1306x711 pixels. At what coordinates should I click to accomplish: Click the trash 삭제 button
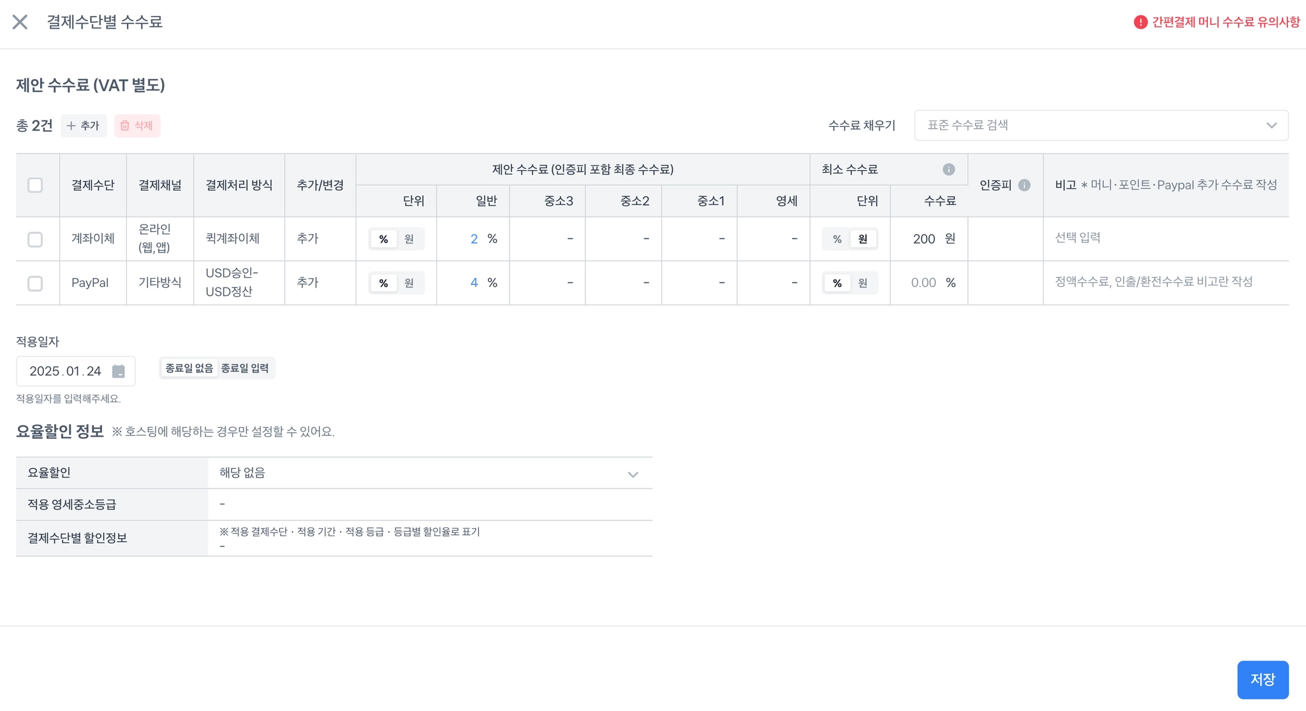137,126
